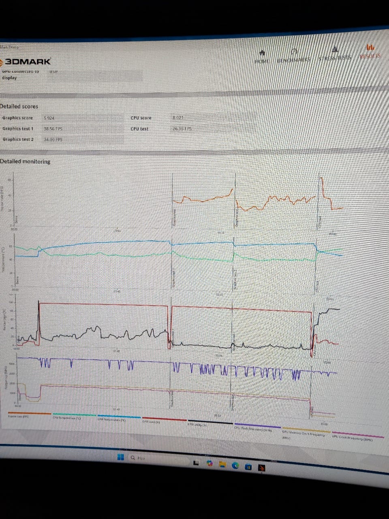This screenshot has width=389, height=519.
Task: Open File Explorer from the taskbar
Action: [222, 464]
